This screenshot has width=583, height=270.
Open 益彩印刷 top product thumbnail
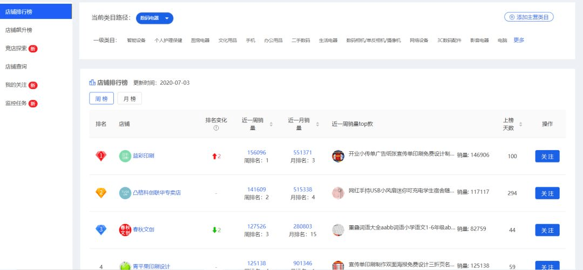(x=338, y=156)
